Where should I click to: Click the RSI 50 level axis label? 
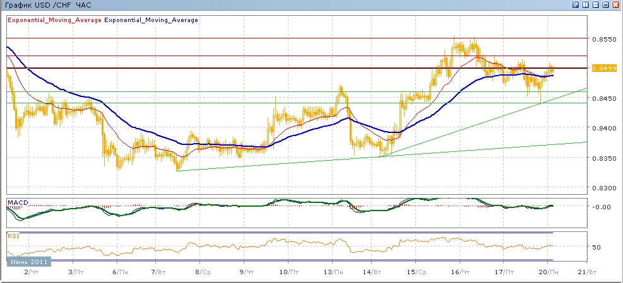(596, 246)
